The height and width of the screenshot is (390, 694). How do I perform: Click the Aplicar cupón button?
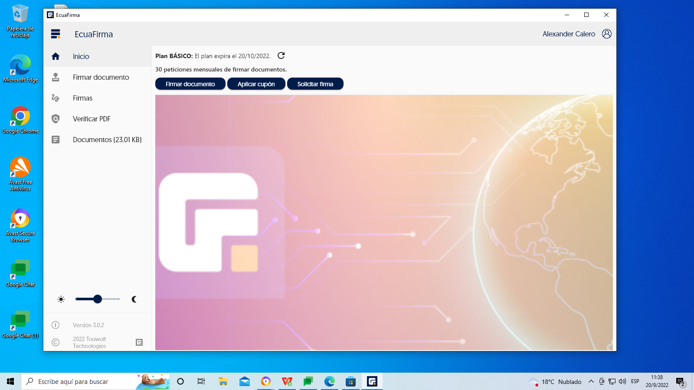click(256, 84)
